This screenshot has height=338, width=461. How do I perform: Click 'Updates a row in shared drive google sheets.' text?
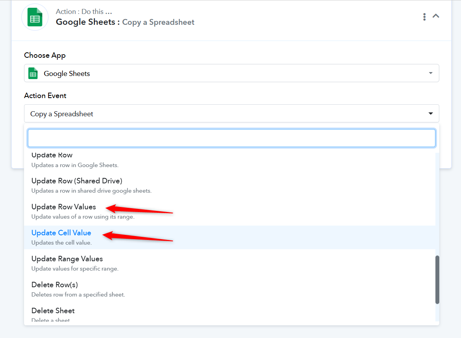[x=92, y=191]
